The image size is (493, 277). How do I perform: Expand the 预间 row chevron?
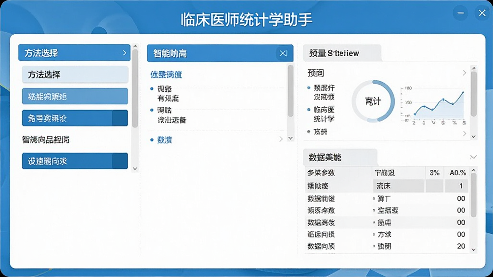(465, 73)
